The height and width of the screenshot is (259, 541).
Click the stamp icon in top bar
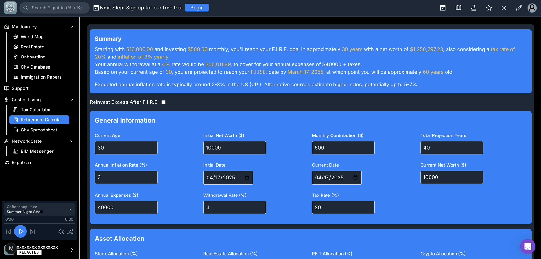point(474,8)
